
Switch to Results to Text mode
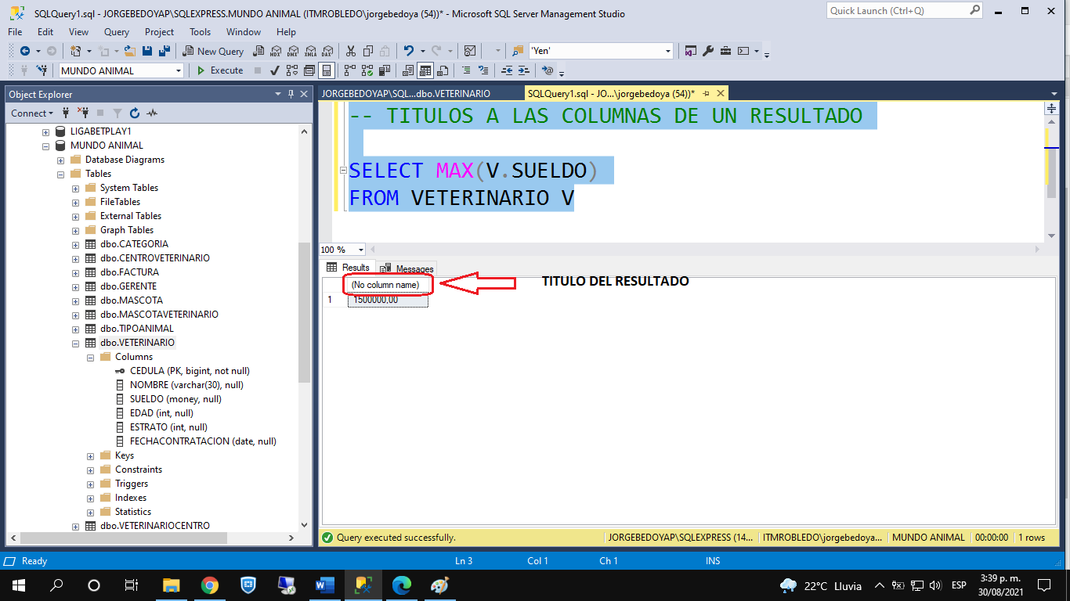click(x=407, y=70)
